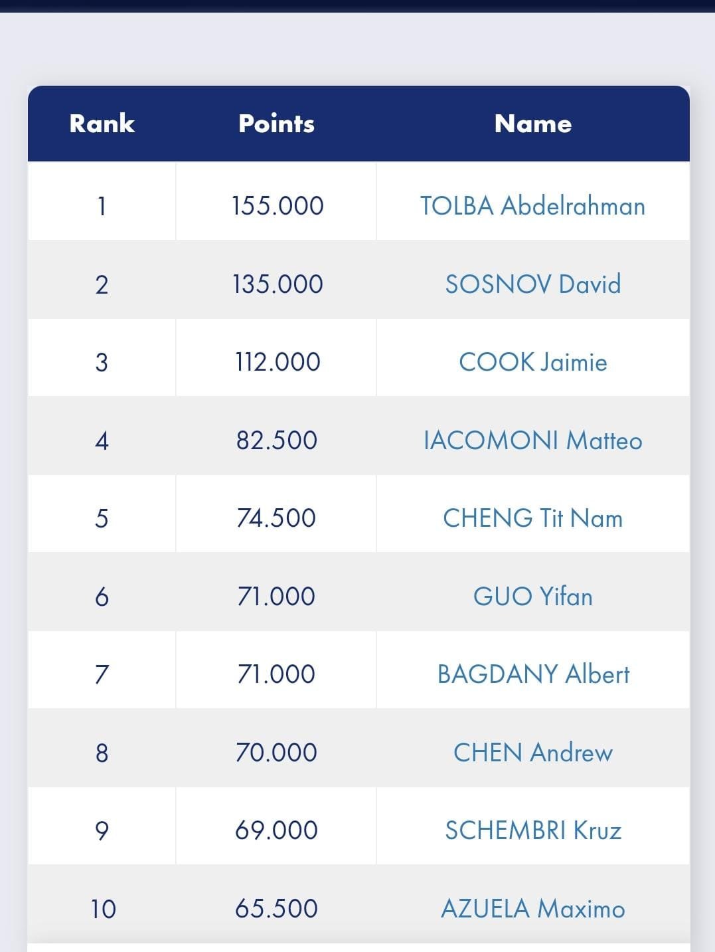
Task: Select COOK Jaimie name link
Action: [x=532, y=362]
